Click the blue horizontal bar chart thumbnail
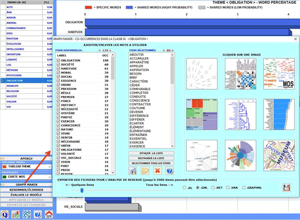Screen dimensions: 300x220 click(x=279, y=114)
